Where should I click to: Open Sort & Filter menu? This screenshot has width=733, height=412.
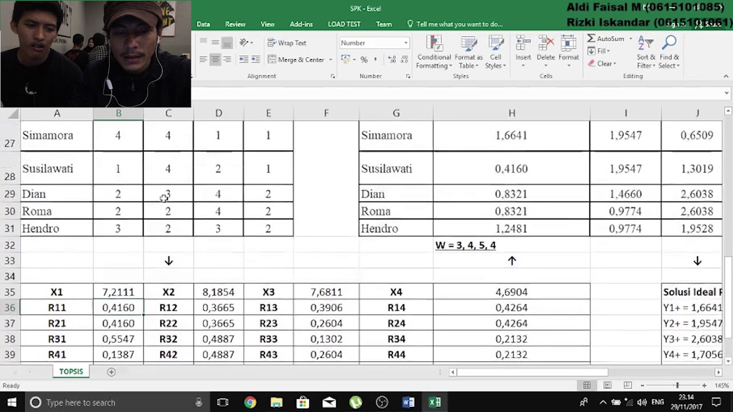(646, 53)
